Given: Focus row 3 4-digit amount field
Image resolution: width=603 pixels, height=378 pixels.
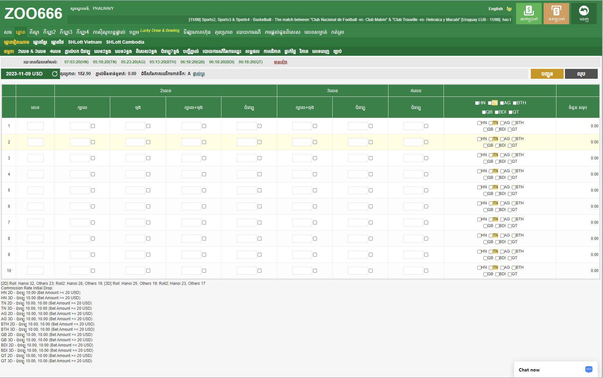Looking at the screenshot, I should (413, 158).
